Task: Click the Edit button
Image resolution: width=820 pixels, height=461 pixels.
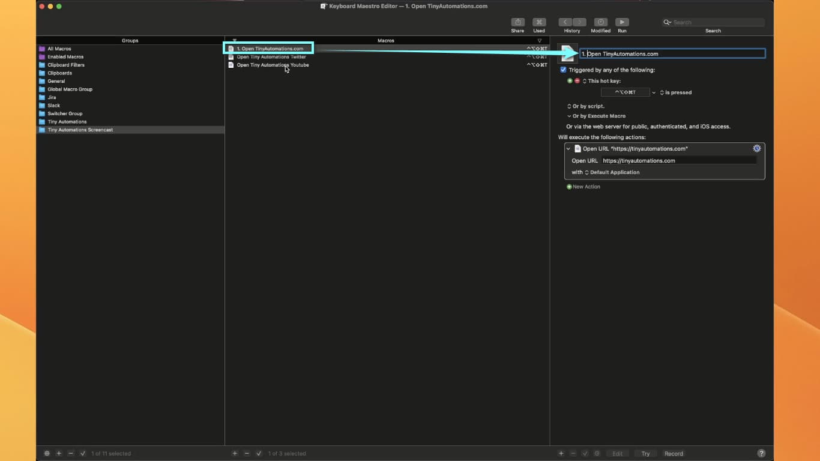Action: click(617, 453)
